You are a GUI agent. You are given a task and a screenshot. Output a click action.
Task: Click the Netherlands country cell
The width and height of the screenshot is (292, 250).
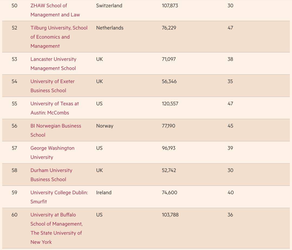click(x=110, y=28)
